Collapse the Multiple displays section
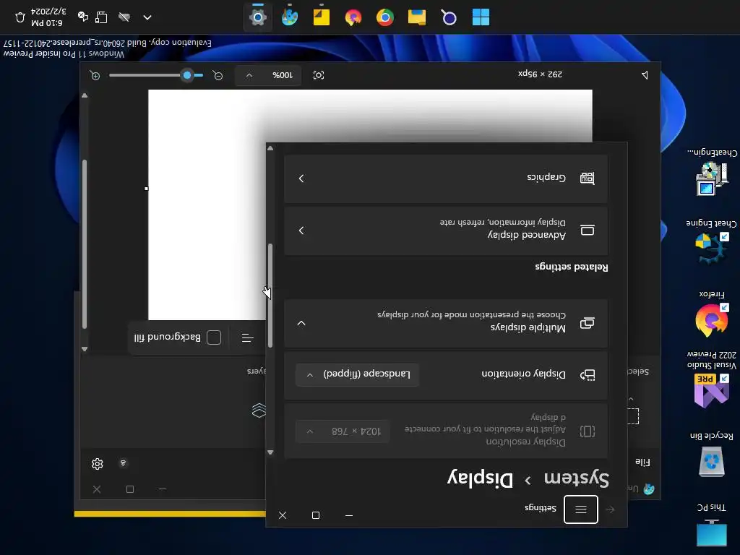The width and height of the screenshot is (740, 555). [x=301, y=323]
